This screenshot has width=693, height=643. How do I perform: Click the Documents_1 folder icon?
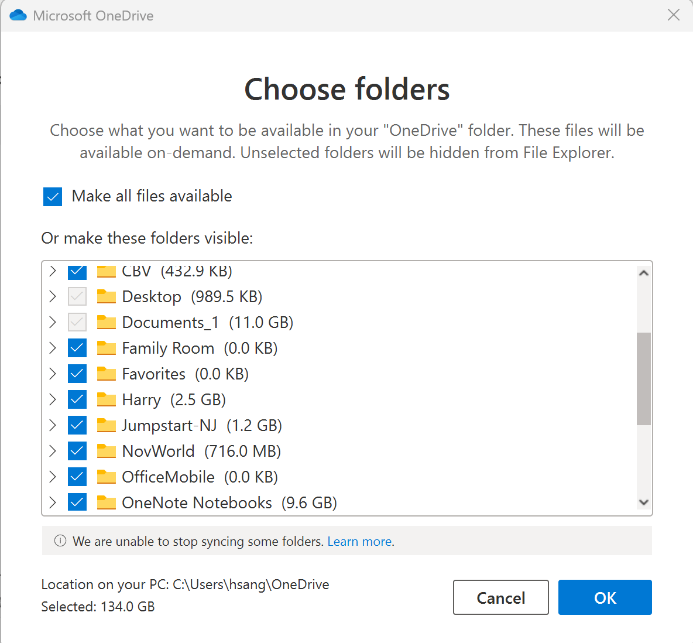(106, 322)
